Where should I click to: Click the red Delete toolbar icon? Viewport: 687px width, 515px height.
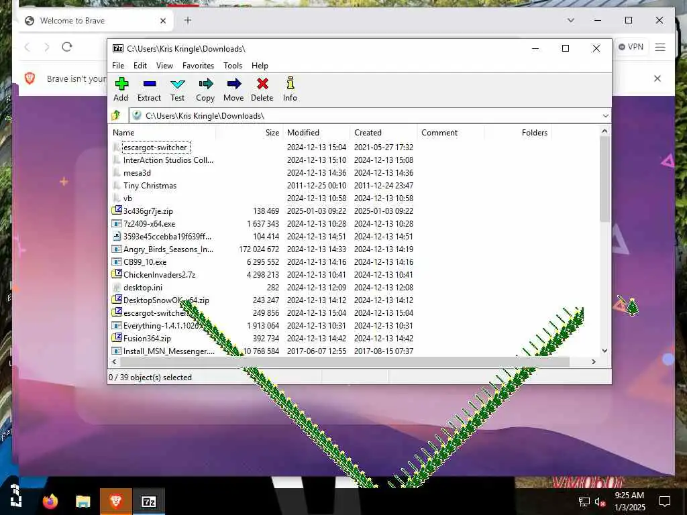point(262,83)
